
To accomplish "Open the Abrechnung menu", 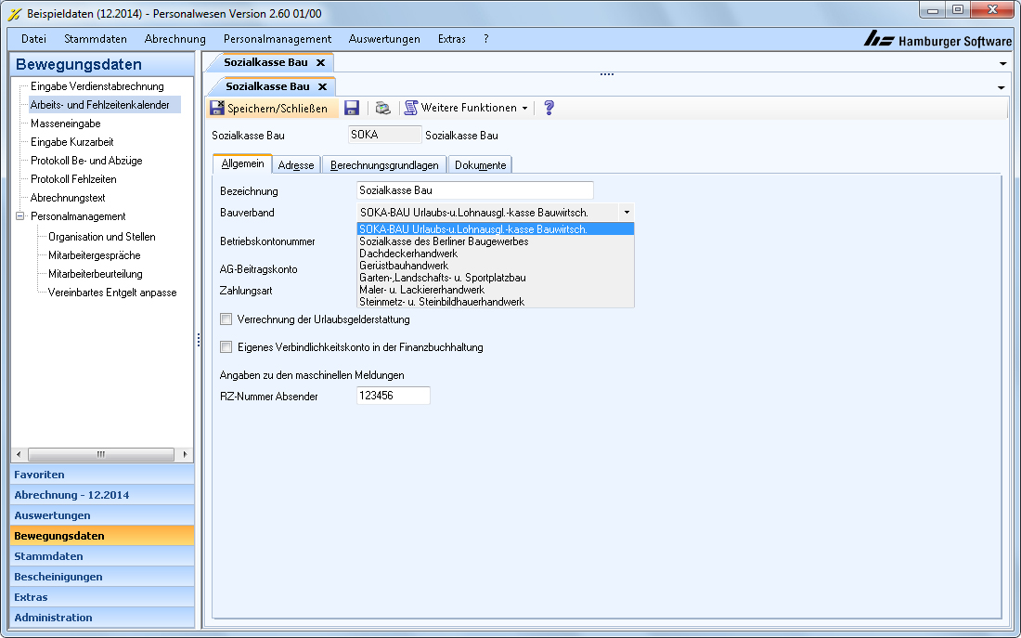I will 175,39.
